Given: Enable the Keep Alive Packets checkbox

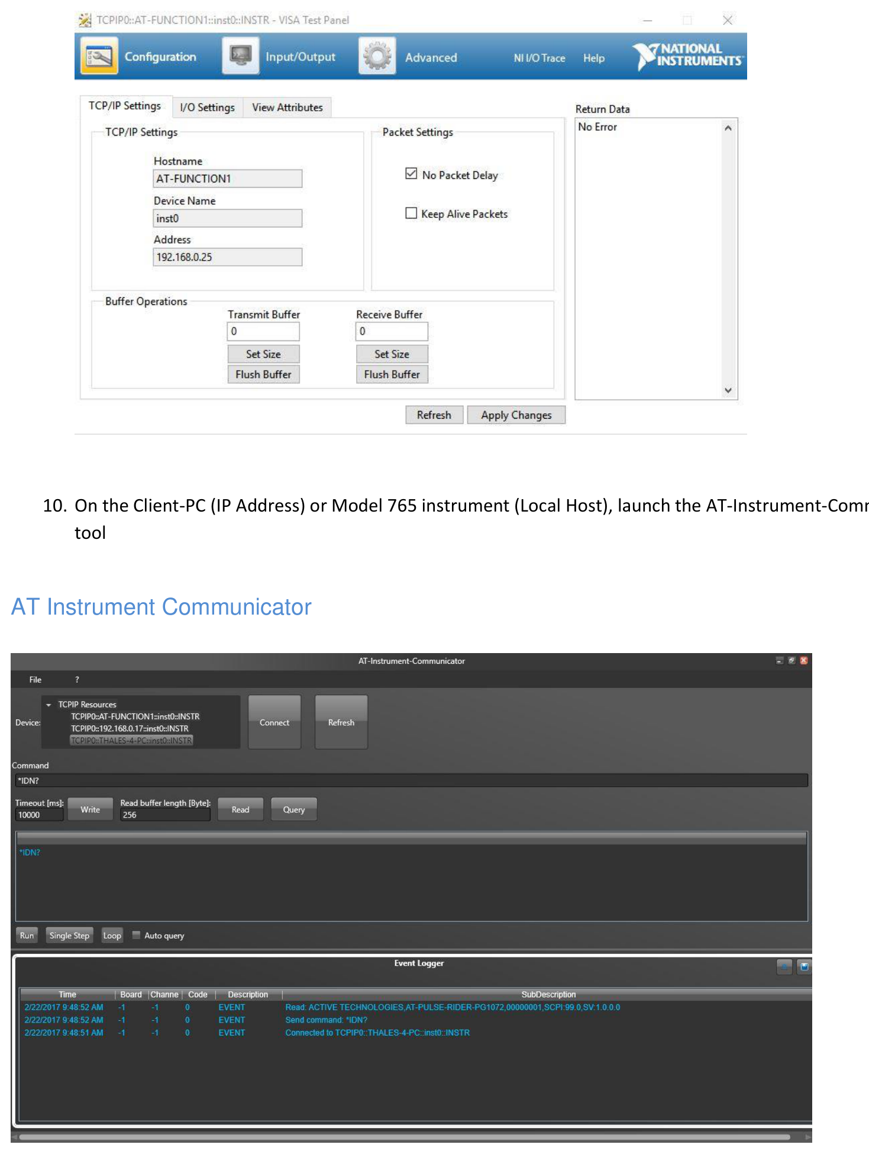Looking at the screenshot, I should (411, 213).
